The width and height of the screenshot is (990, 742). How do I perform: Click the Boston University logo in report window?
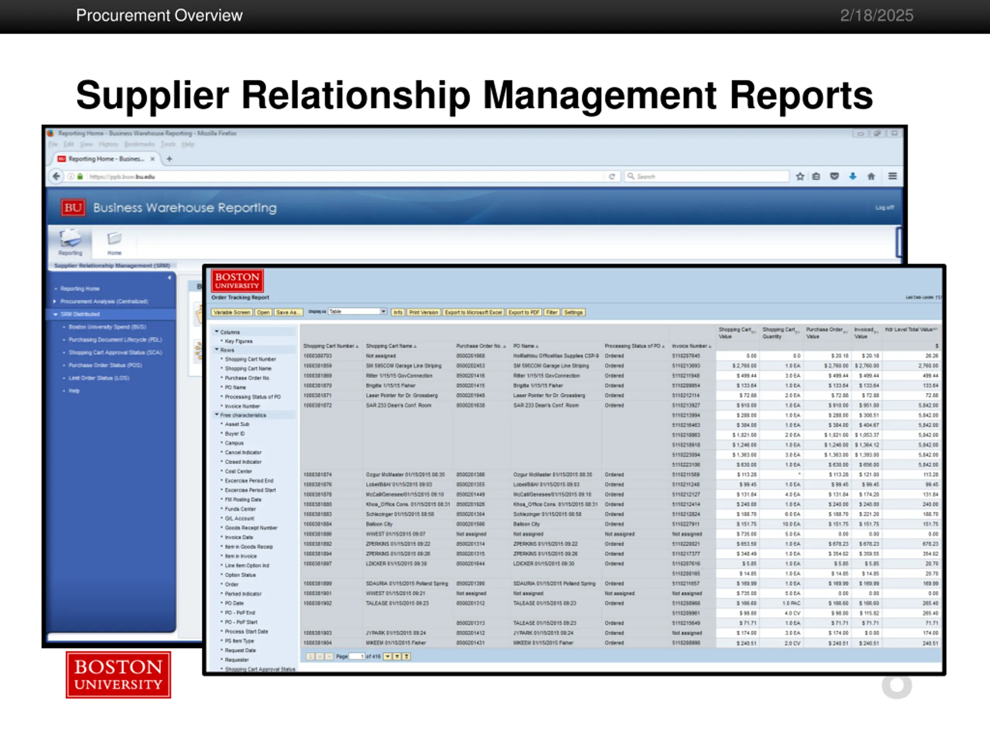[x=237, y=281]
